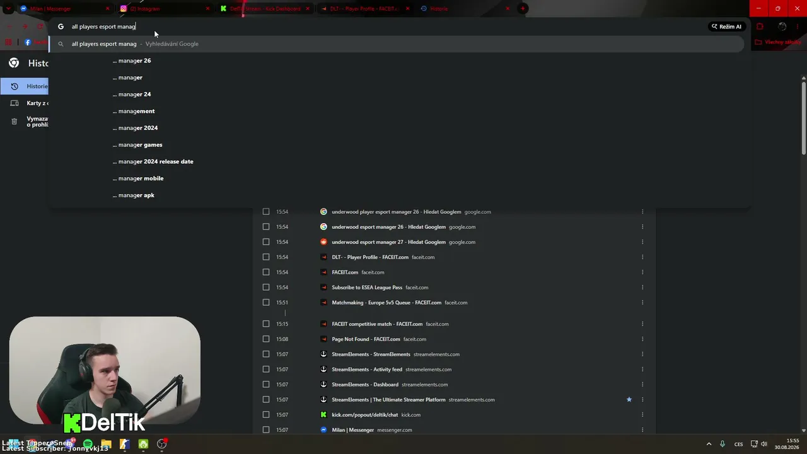The width and height of the screenshot is (807, 454).
Task: Open the Milan | Messenger history link
Action: coord(353,430)
